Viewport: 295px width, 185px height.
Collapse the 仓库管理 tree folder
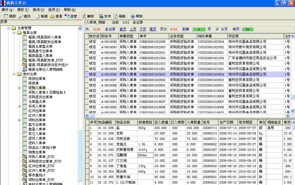coord(9,28)
